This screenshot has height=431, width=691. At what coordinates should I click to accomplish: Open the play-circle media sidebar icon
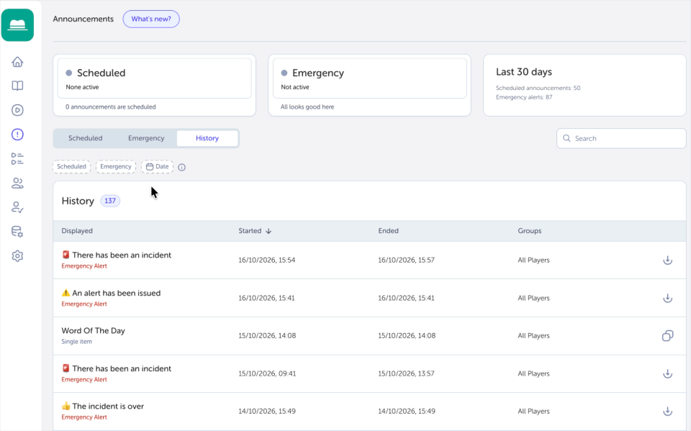tap(17, 110)
